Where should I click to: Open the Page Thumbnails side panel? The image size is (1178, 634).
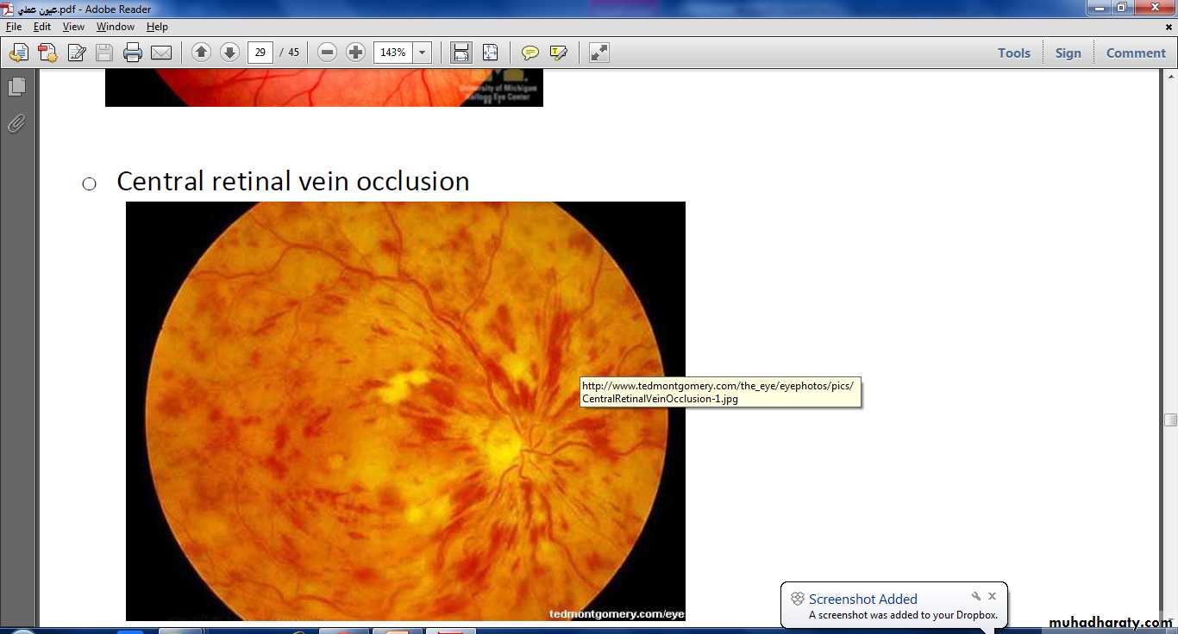tap(16, 87)
